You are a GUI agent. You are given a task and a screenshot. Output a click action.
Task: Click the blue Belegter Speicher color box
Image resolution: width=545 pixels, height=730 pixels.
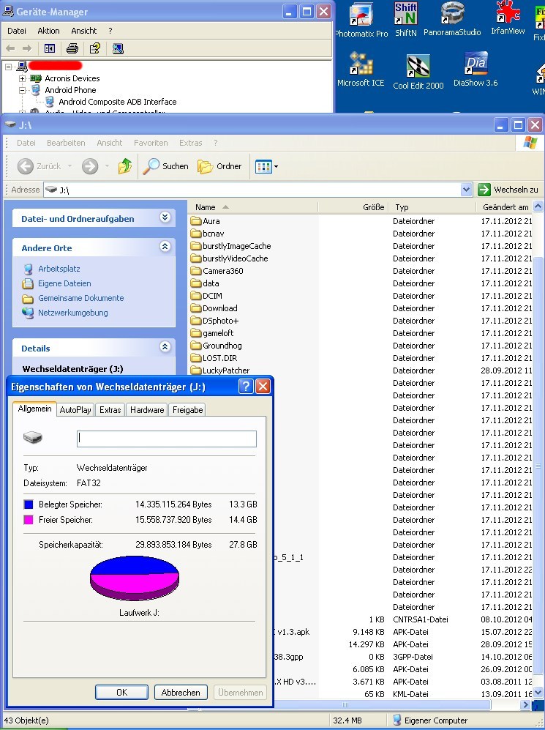29,504
